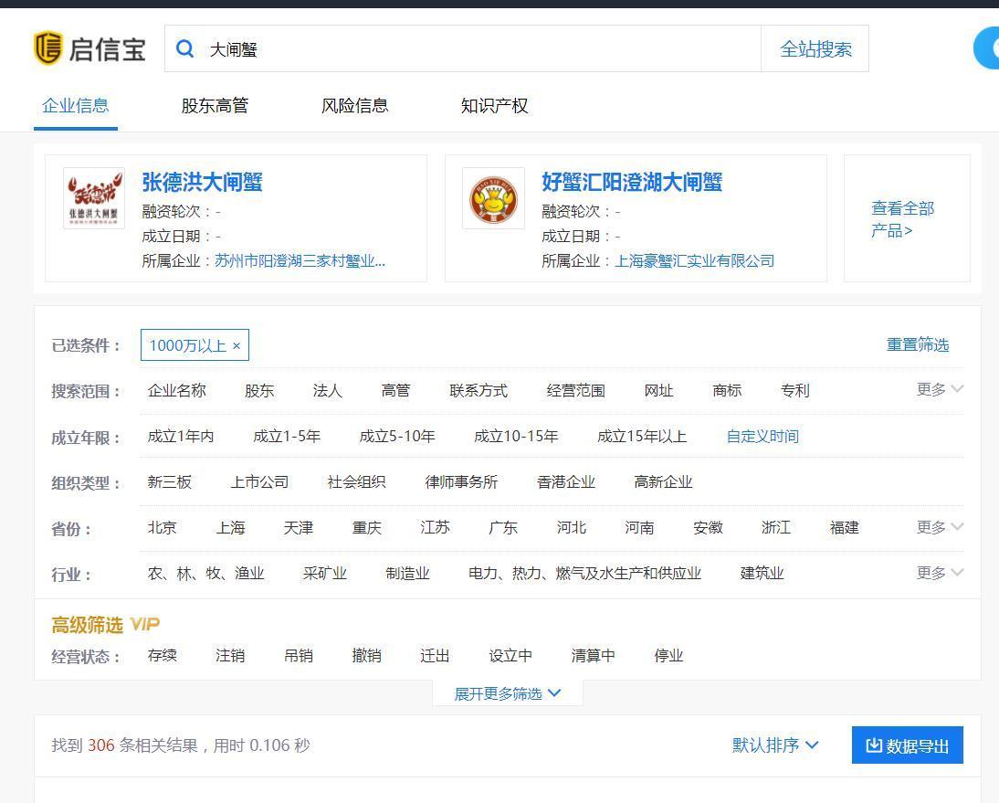Open 好蟹汇阳澄湖大闸蟹 product logo
999x803 pixels.
(493, 198)
